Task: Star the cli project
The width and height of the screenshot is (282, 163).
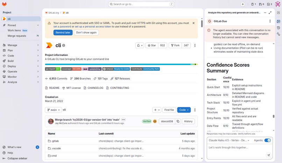Action: (152, 45)
